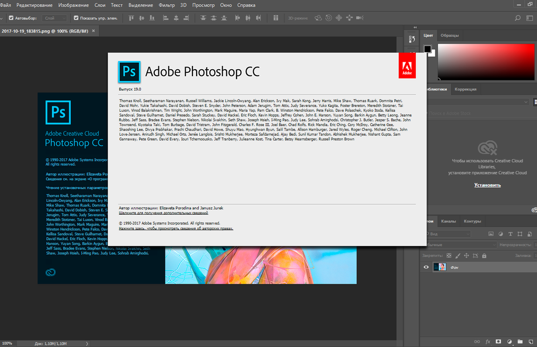Filter layers by adjustment layers icon
Image resolution: width=537 pixels, height=347 pixels.
click(501, 234)
